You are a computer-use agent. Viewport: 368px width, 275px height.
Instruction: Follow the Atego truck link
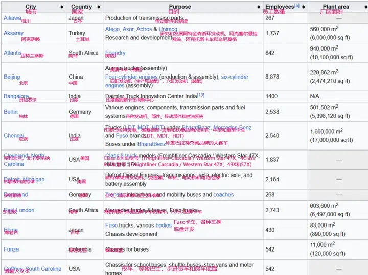(x=112, y=29)
